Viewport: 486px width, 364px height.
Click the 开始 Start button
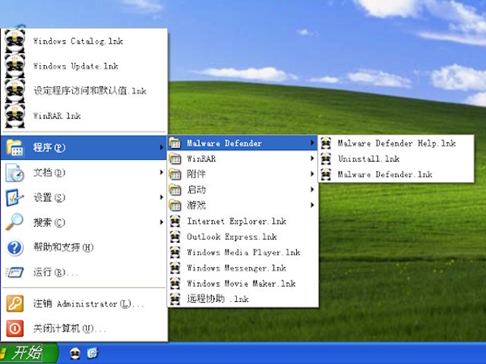tap(29, 353)
